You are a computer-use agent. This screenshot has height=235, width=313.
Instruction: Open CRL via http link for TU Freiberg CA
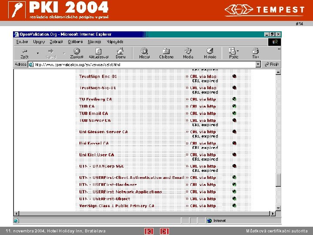tap(203, 99)
